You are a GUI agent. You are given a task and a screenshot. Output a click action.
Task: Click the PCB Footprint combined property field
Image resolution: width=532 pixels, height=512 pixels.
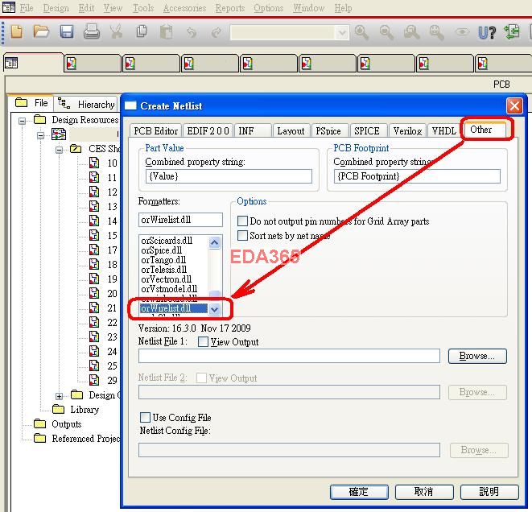417,176
